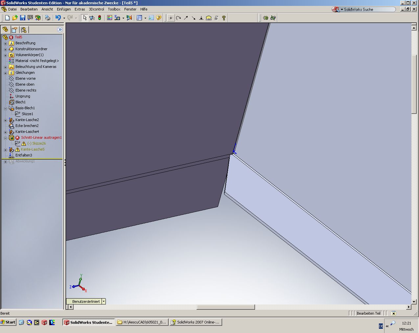Click the horizontal scrollbar thumb below viewport
Screen dimensions: 419x333
pos(225,307)
